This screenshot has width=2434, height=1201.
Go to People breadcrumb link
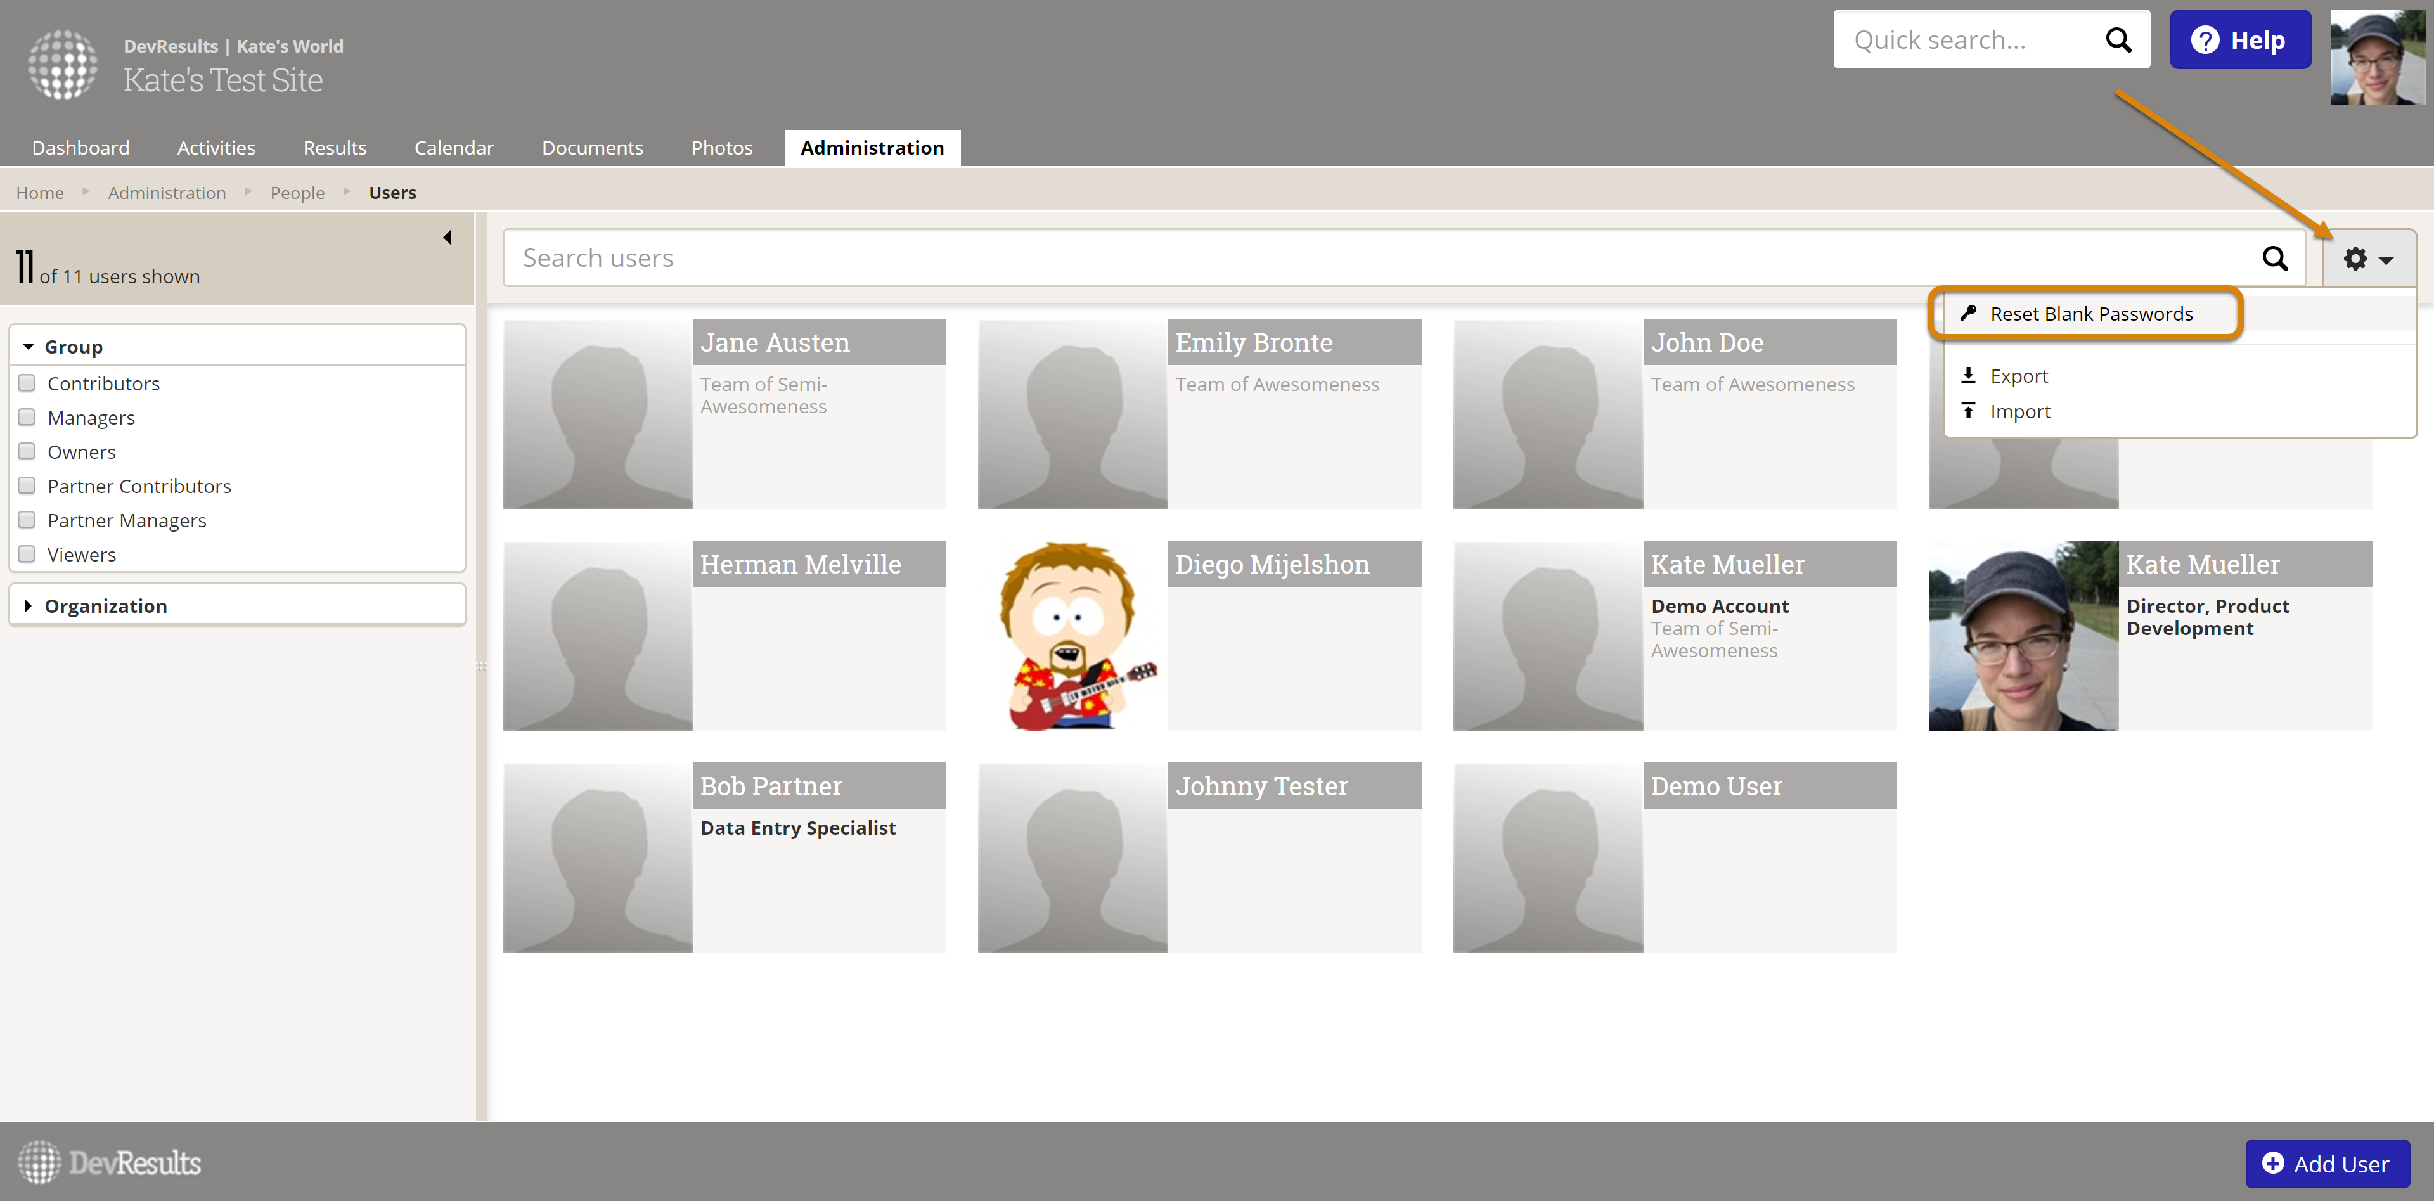297,193
